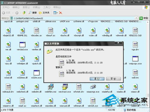
Task: Click No button in replace dialog
Action: point(113,79)
